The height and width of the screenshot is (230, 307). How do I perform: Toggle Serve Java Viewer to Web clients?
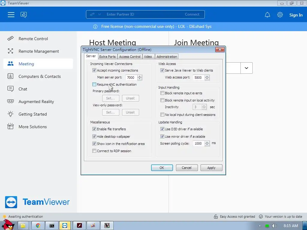162,70
